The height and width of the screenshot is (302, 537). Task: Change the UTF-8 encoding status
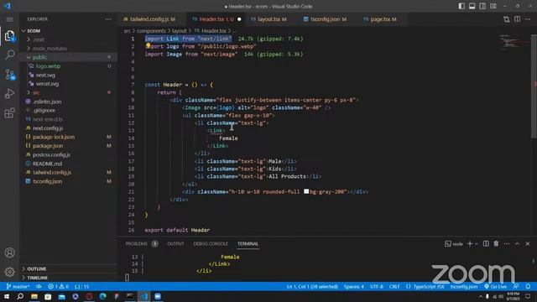click(377, 286)
